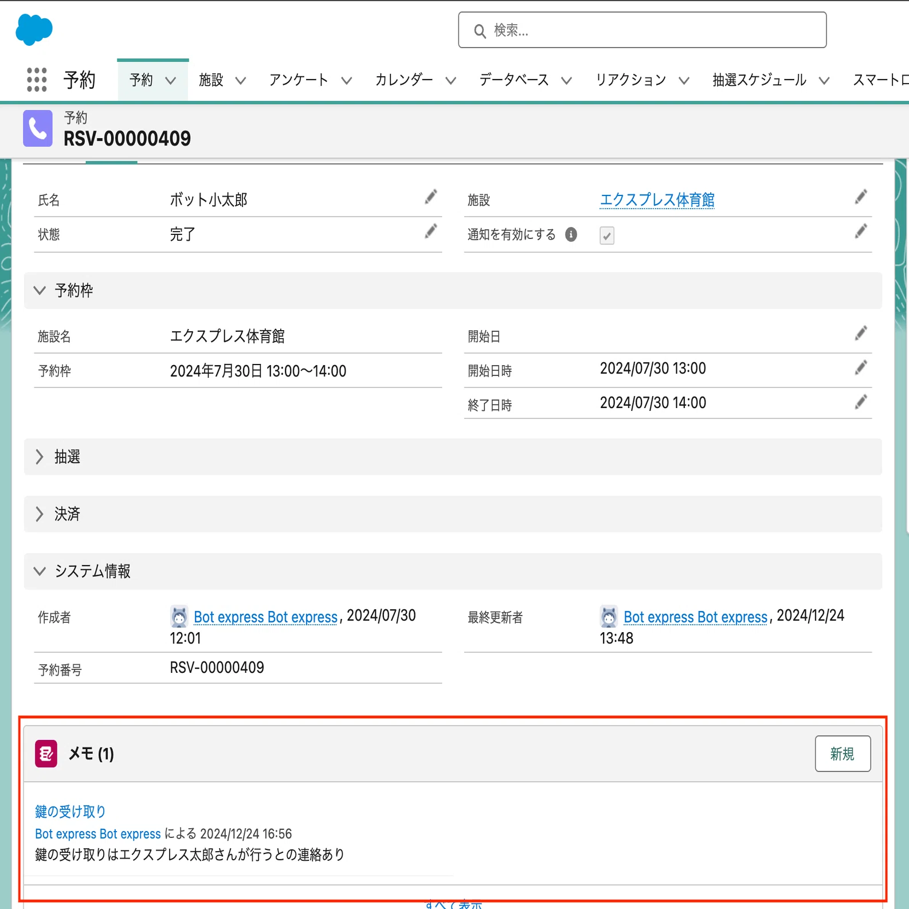Show info tooltip for 通知を有効にする
This screenshot has height=909, width=909.
(571, 234)
